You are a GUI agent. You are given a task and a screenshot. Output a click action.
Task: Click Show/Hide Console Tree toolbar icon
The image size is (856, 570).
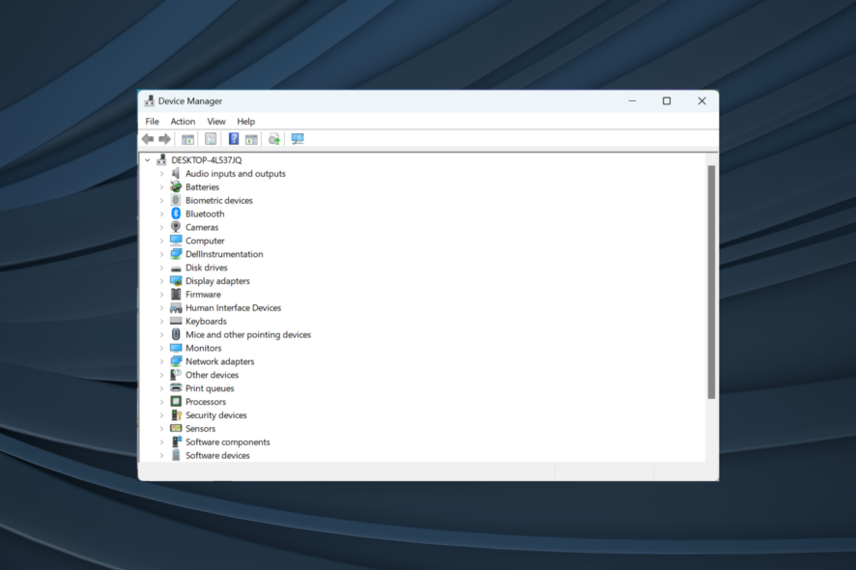[x=187, y=139]
